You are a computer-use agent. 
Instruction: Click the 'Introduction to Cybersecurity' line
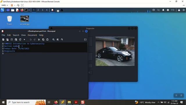(24, 44)
